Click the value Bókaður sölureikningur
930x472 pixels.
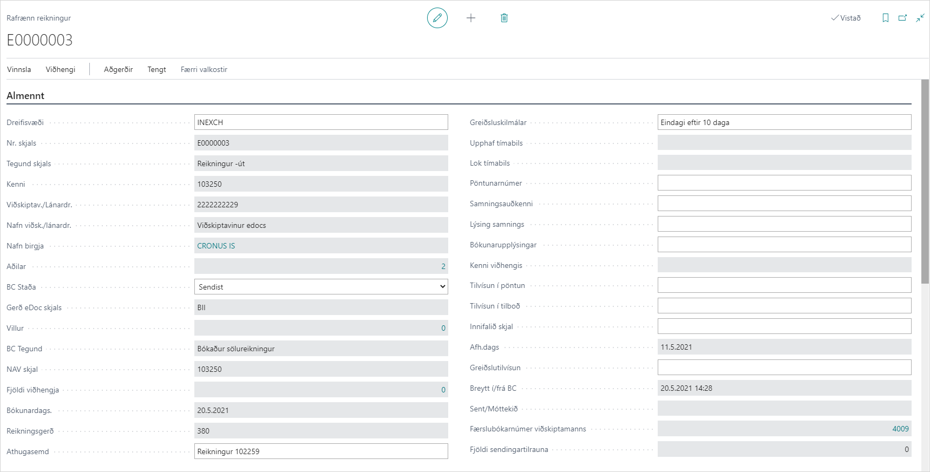(x=321, y=349)
